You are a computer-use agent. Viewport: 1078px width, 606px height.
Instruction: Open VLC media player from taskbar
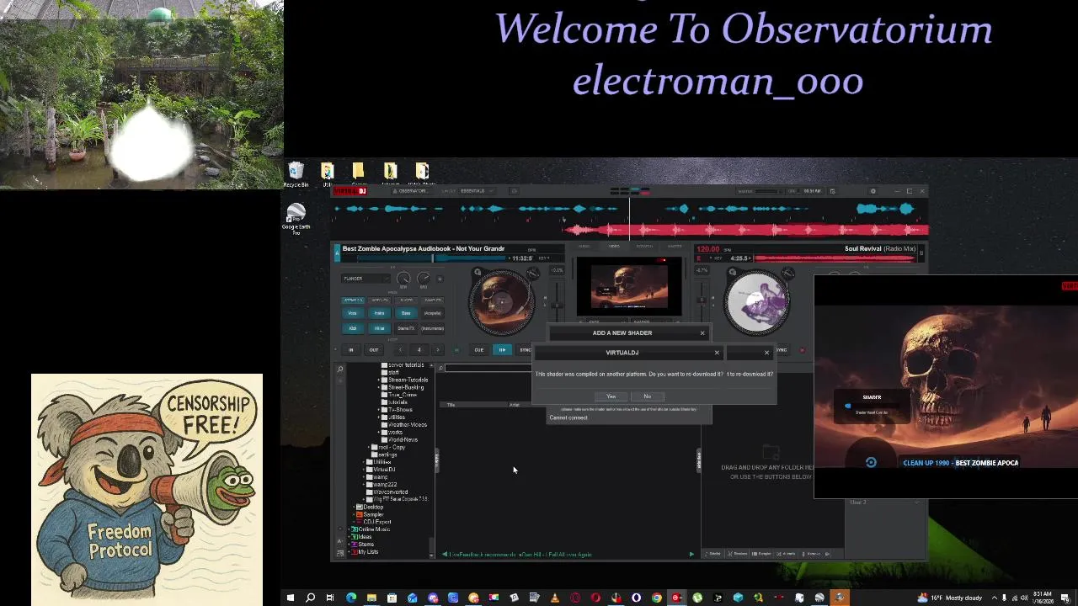coord(555,598)
